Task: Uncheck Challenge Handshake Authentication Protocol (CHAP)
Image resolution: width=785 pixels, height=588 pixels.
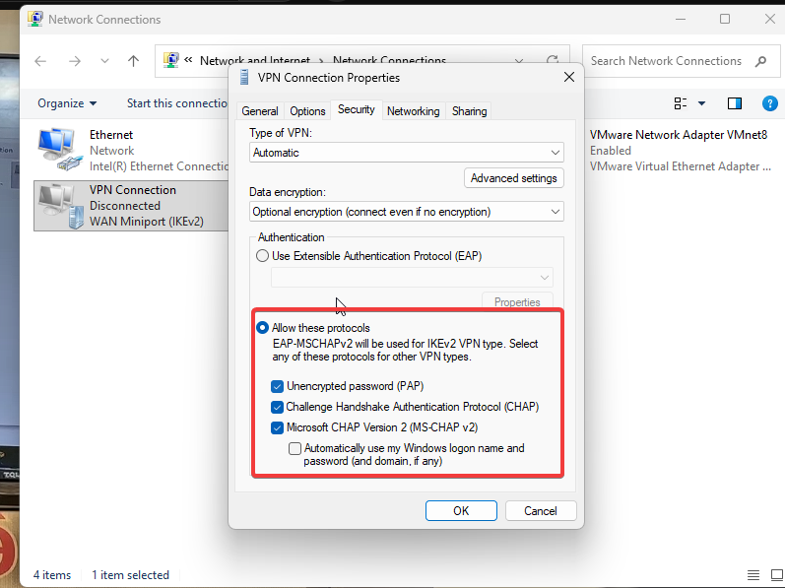Action: click(x=277, y=407)
